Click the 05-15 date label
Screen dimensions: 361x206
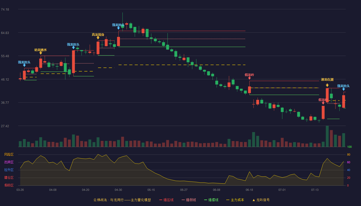(x=151, y=190)
